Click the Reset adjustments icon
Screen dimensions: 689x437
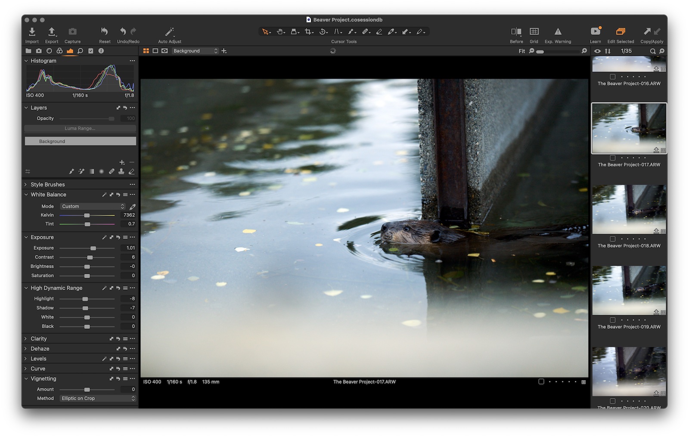104,31
